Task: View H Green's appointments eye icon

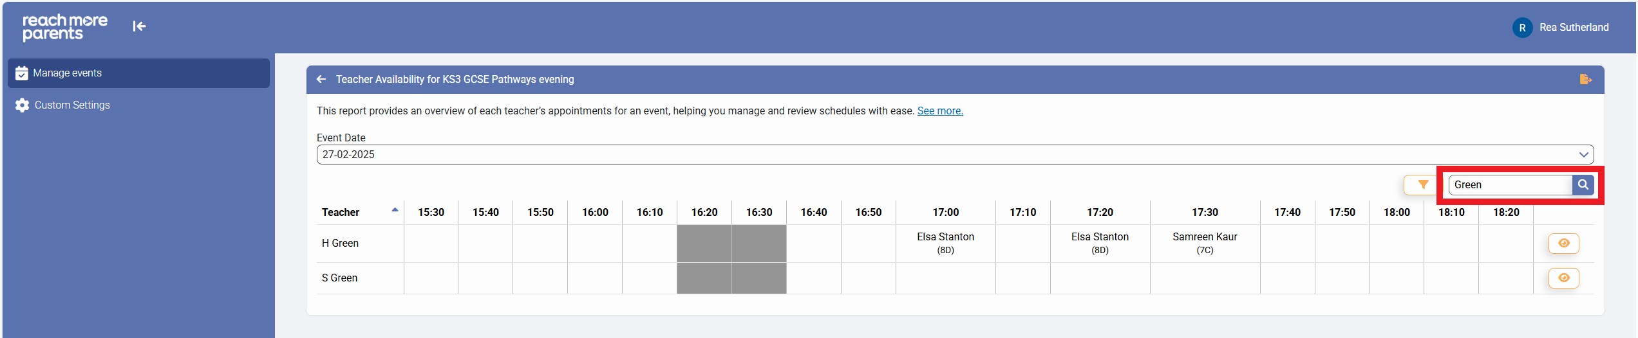Action: pos(1563,243)
